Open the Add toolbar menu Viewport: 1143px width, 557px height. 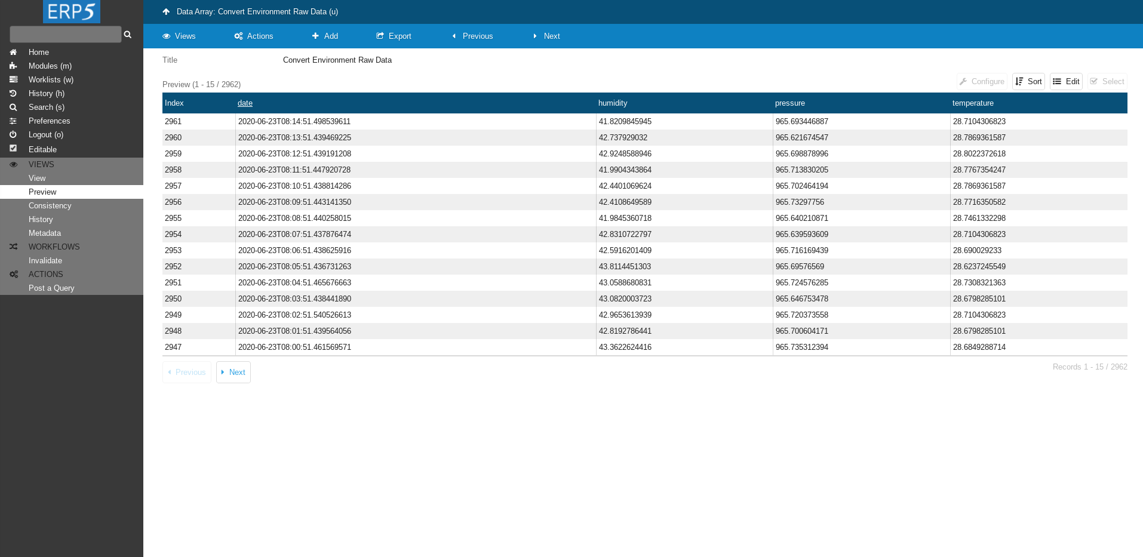coord(325,36)
